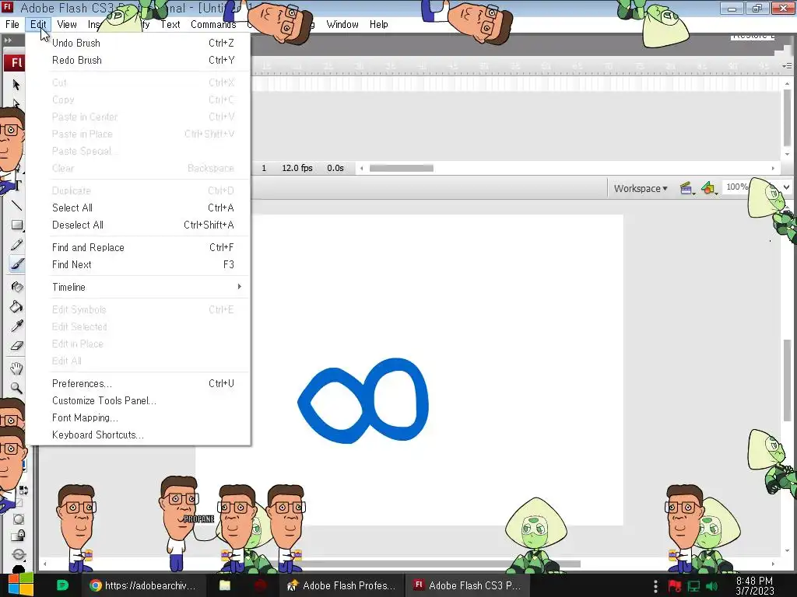Open the Help menu

click(379, 24)
